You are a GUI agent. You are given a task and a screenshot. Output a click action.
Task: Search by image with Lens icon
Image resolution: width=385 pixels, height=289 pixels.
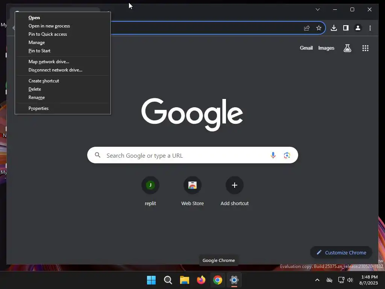click(287, 155)
